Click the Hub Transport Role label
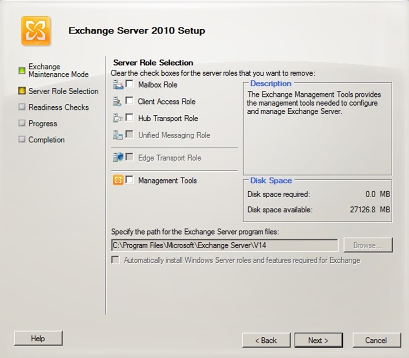 click(168, 119)
